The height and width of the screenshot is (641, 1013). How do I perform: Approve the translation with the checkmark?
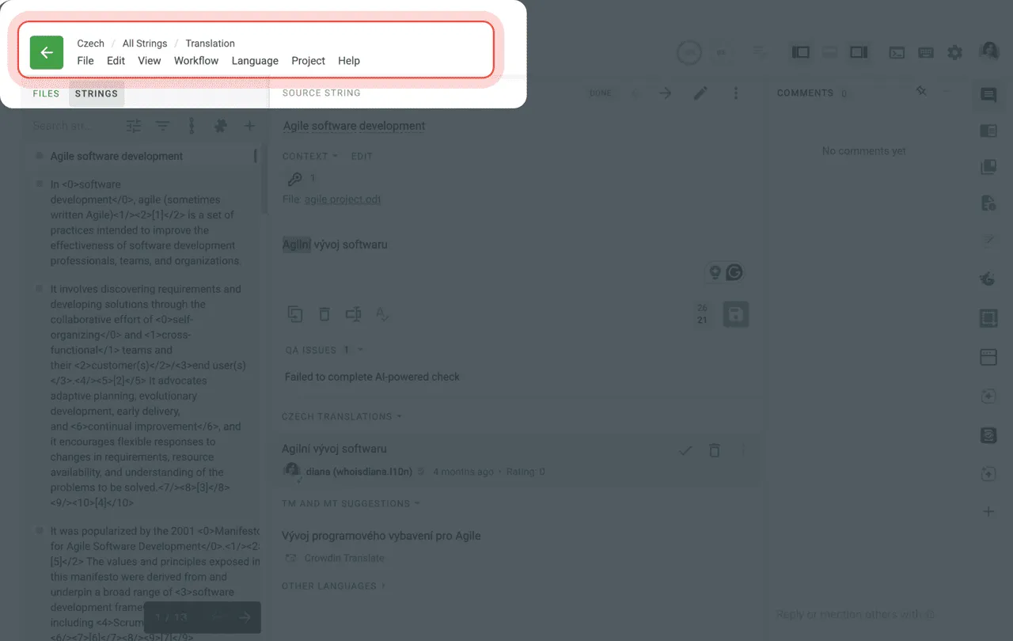coord(685,450)
